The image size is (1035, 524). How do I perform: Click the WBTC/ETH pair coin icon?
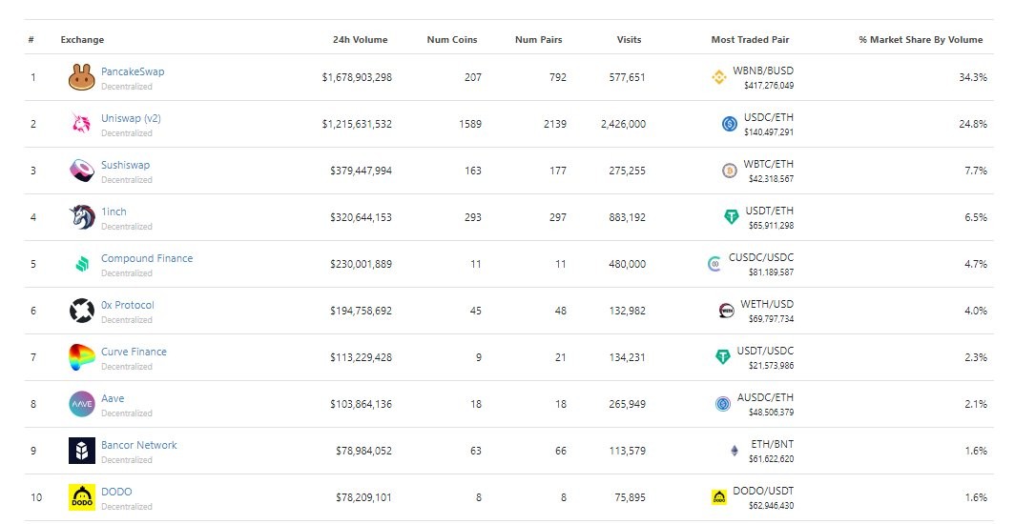pyautogui.click(x=730, y=171)
